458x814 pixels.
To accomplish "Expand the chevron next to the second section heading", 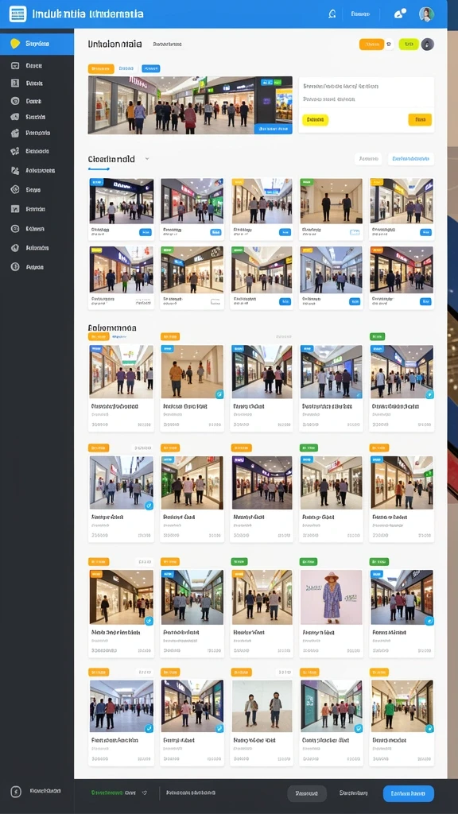I will coord(147,159).
